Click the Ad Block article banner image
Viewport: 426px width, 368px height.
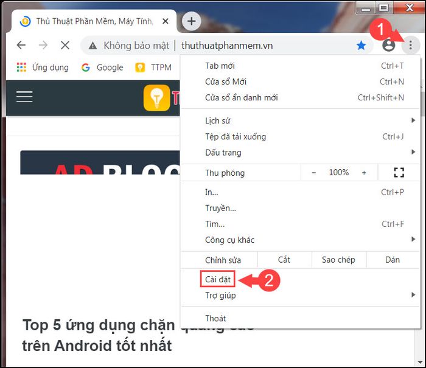point(100,162)
